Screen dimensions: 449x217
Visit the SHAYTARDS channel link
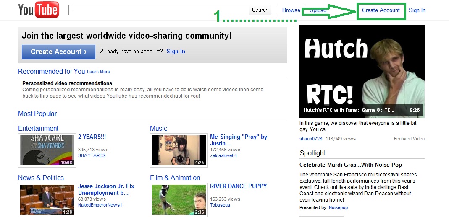tap(92, 155)
